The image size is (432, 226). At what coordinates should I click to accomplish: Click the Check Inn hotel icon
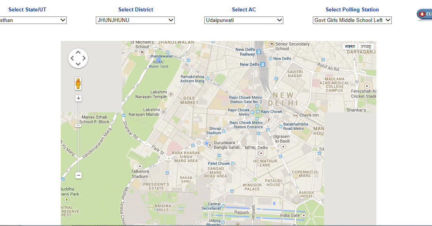click(295, 115)
